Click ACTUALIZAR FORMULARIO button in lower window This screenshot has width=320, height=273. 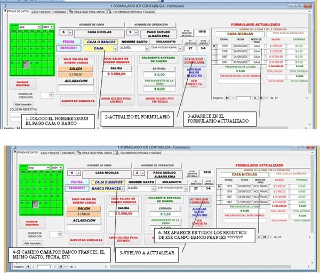coord(200,201)
